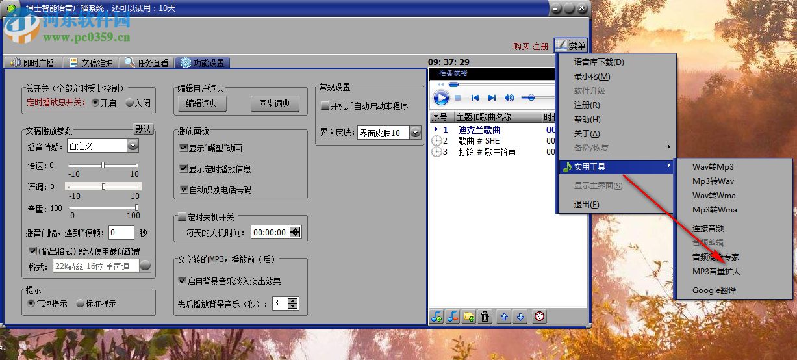Click the add song icon below playlist
This screenshot has width=797, height=360.
point(436,316)
